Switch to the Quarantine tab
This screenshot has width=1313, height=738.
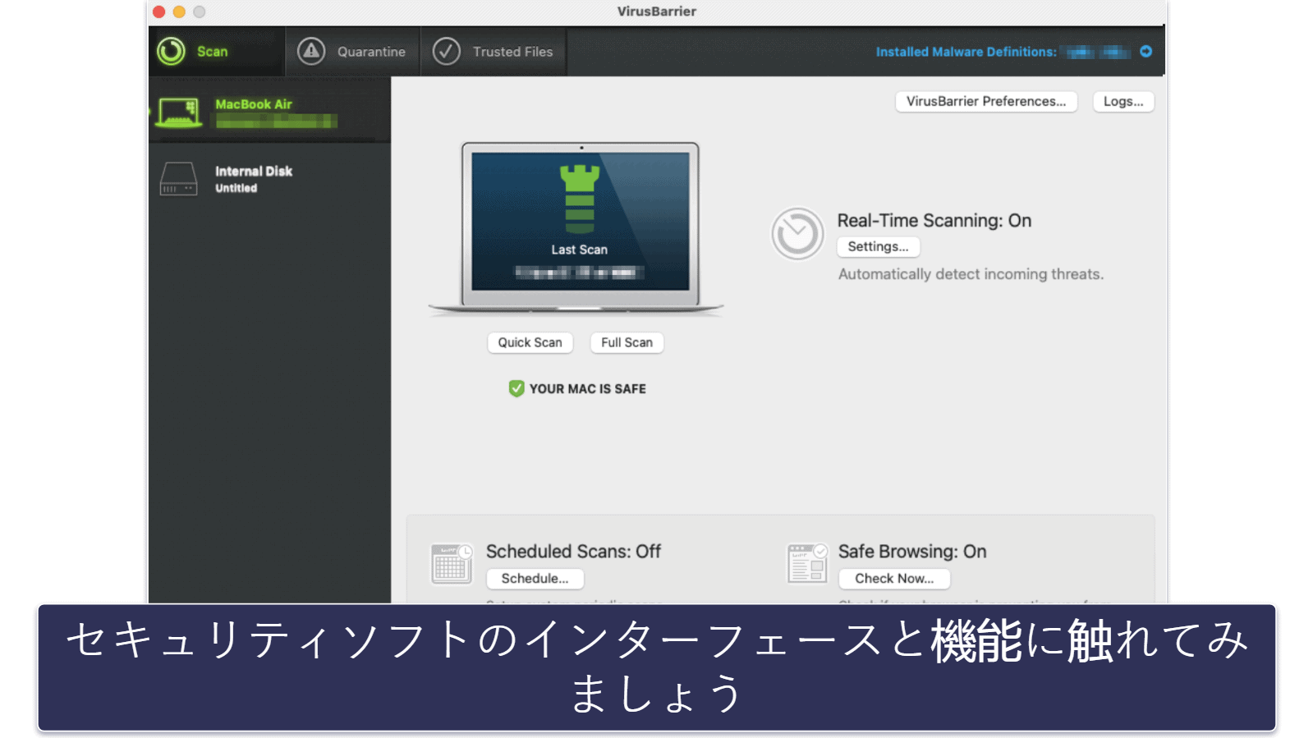pos(353,52)
